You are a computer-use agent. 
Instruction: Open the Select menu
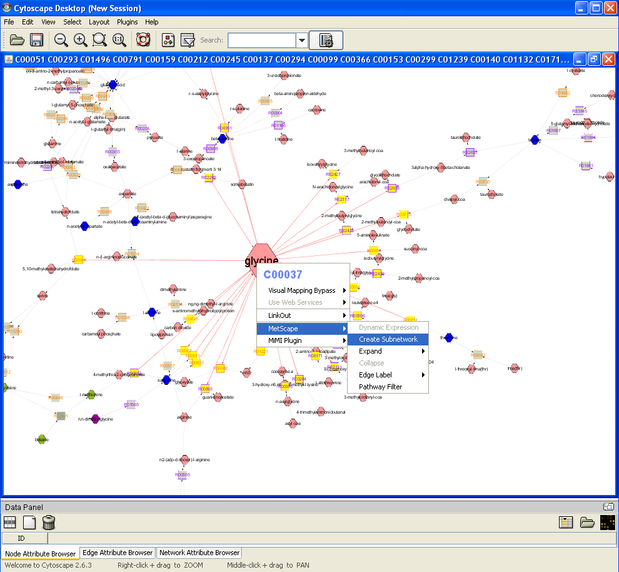click(x=73, y=22)
